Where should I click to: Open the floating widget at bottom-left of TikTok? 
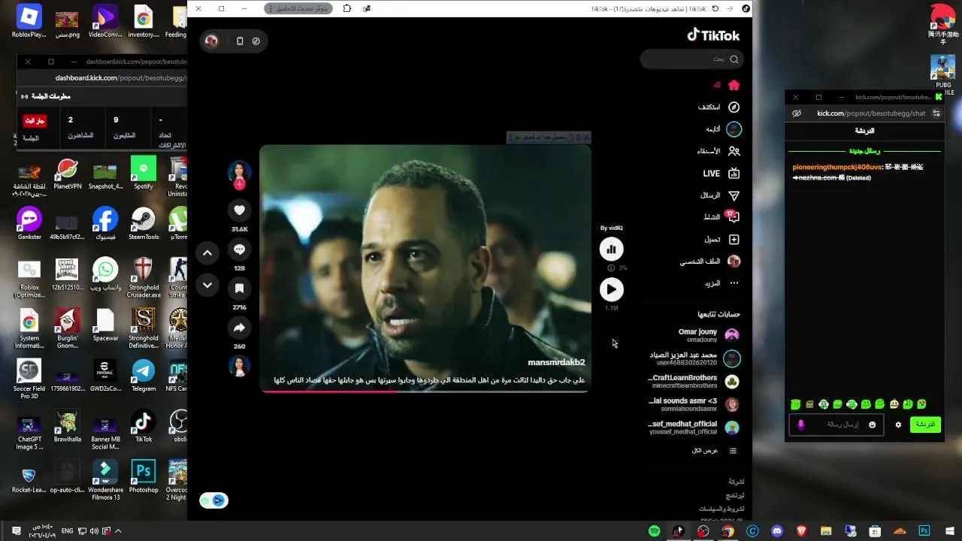pyautogui.click(x=213, y=500)
